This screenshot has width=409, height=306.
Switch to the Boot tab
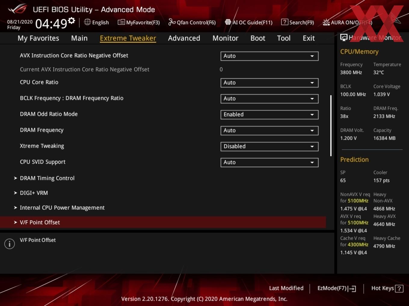tap(258, 38)
